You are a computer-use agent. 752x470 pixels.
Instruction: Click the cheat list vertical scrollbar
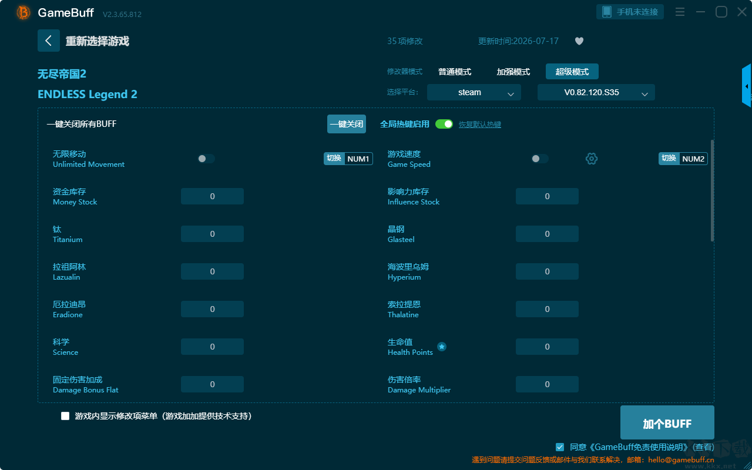(x=713, y=190)
